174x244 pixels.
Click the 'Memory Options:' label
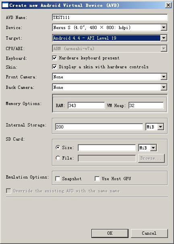[x=24, y=104]
